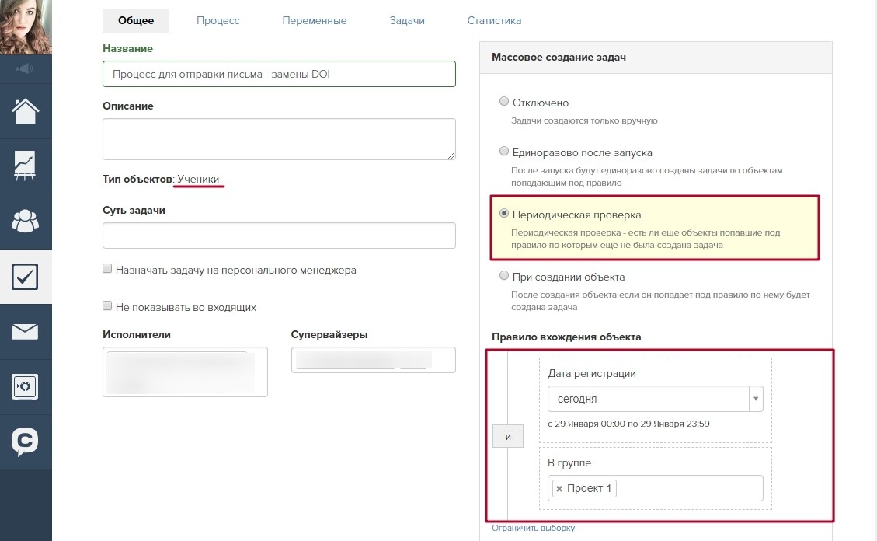The width and height of the screenshot is (877, 541).
Task: Select the 'Отключено' radio option
Action: pos(504,101)
